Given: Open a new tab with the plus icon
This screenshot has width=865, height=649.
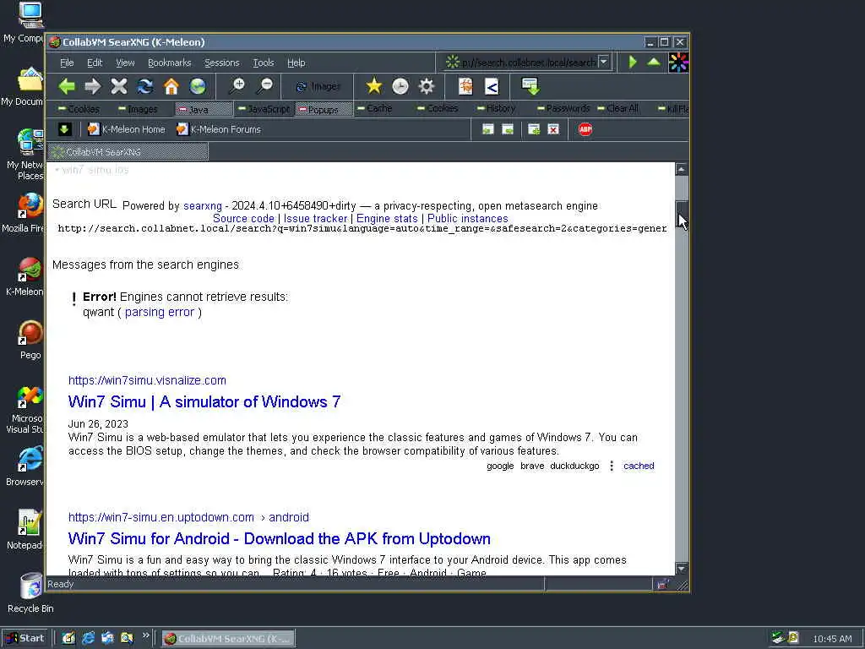Looking at the screenshot, I should (534, 129).
